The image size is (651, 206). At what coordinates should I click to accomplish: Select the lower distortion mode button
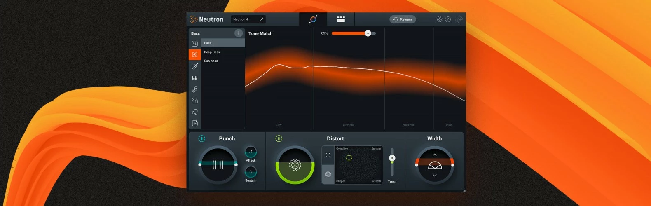[x=328, y=174]
